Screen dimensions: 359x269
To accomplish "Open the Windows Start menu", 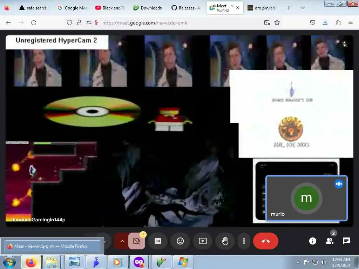I will pos(9,262).
